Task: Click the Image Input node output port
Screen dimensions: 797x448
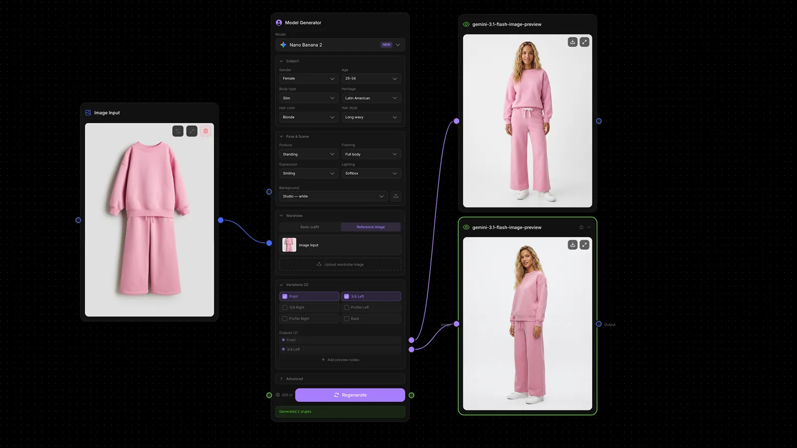Action: [x=221, y=220]
